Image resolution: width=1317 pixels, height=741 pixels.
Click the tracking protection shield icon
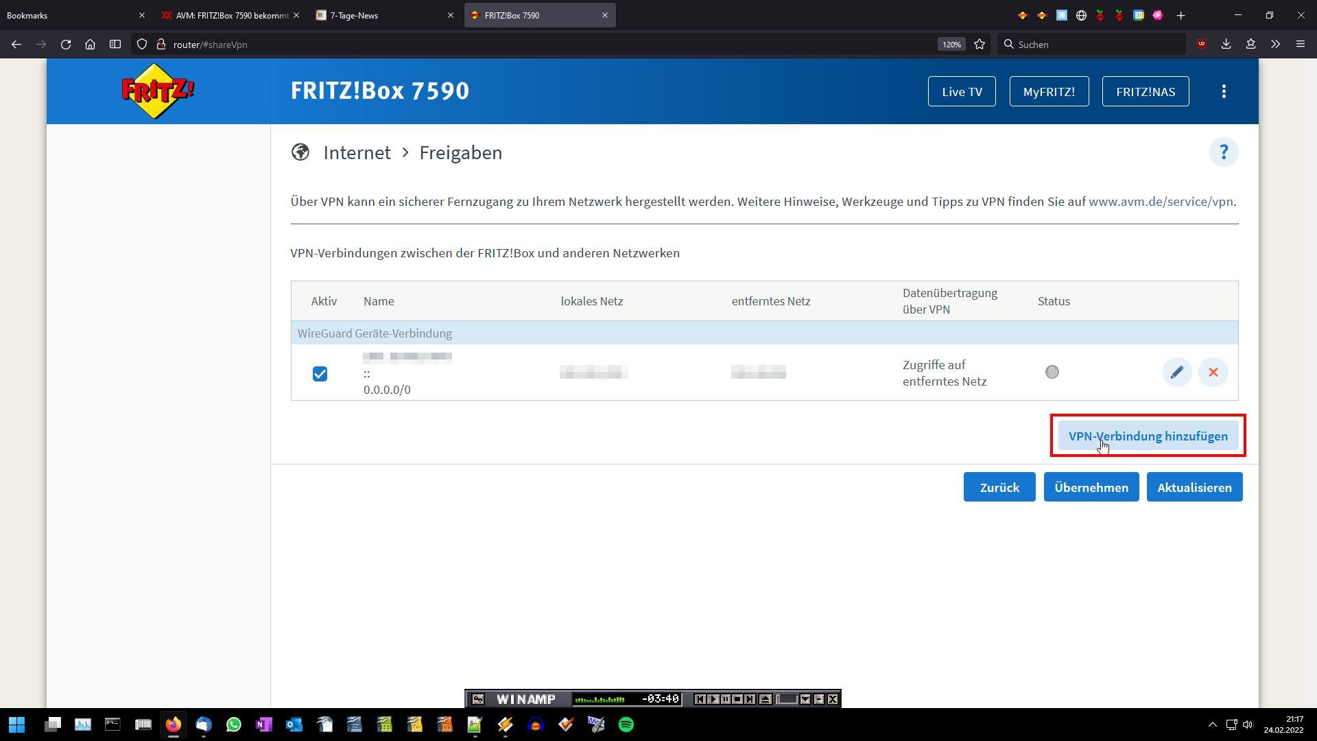coord(141,45)
